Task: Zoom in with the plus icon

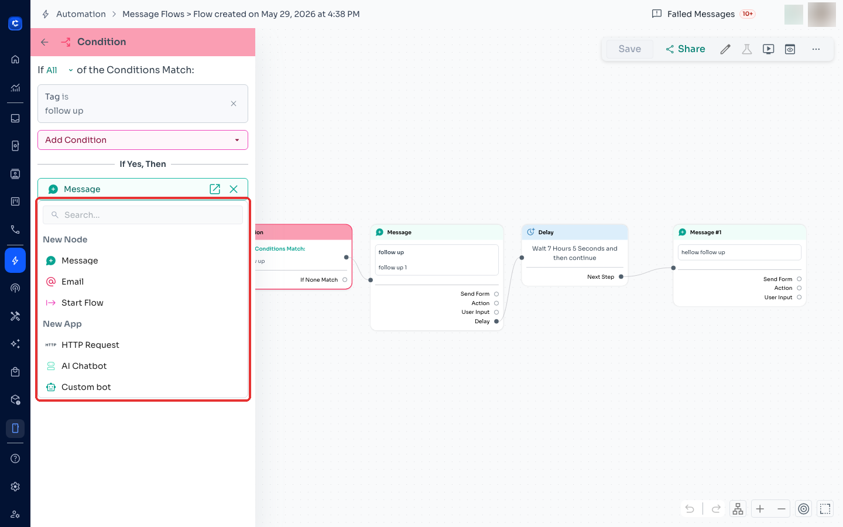Action: point(760,509)
